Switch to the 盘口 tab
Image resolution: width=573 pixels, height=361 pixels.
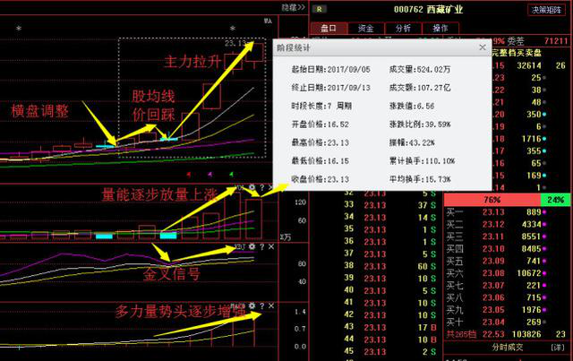point(328,28)
